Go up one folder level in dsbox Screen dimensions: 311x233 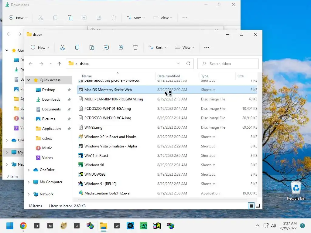(59, 64)
